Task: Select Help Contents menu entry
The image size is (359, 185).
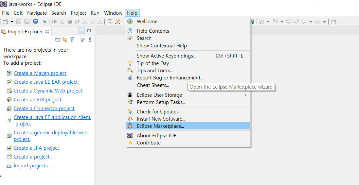Action: tap(188, 31)
